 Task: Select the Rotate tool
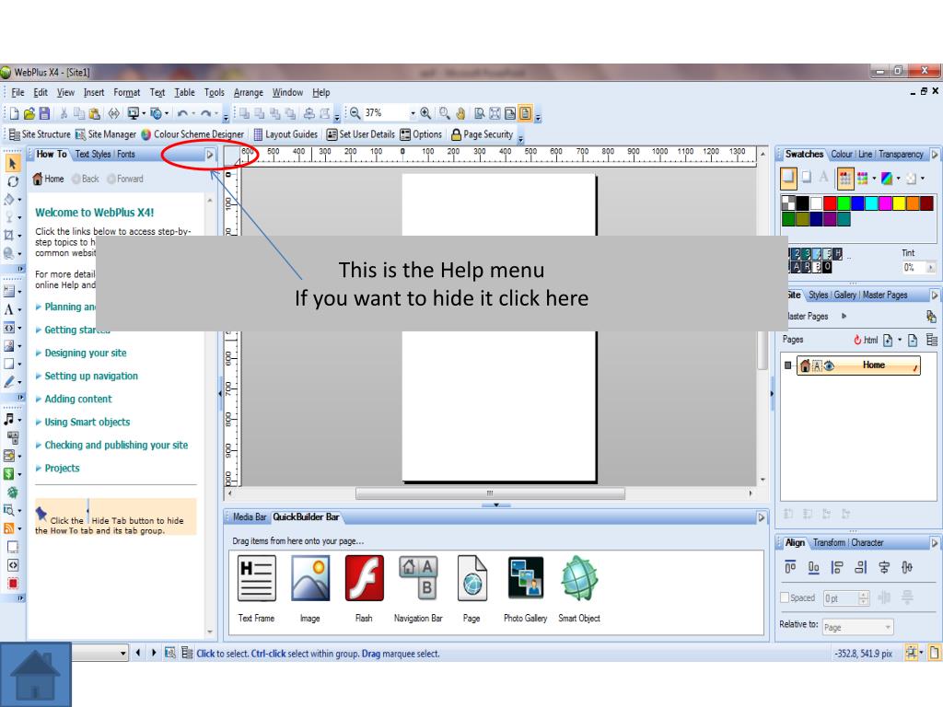[13, 181]
